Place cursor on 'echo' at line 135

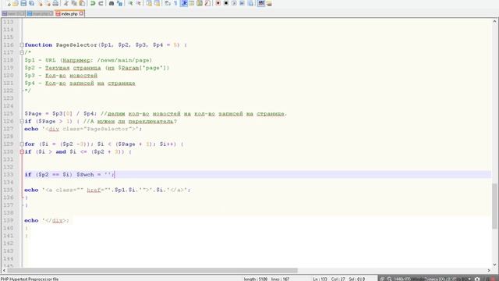click(31, 190)
